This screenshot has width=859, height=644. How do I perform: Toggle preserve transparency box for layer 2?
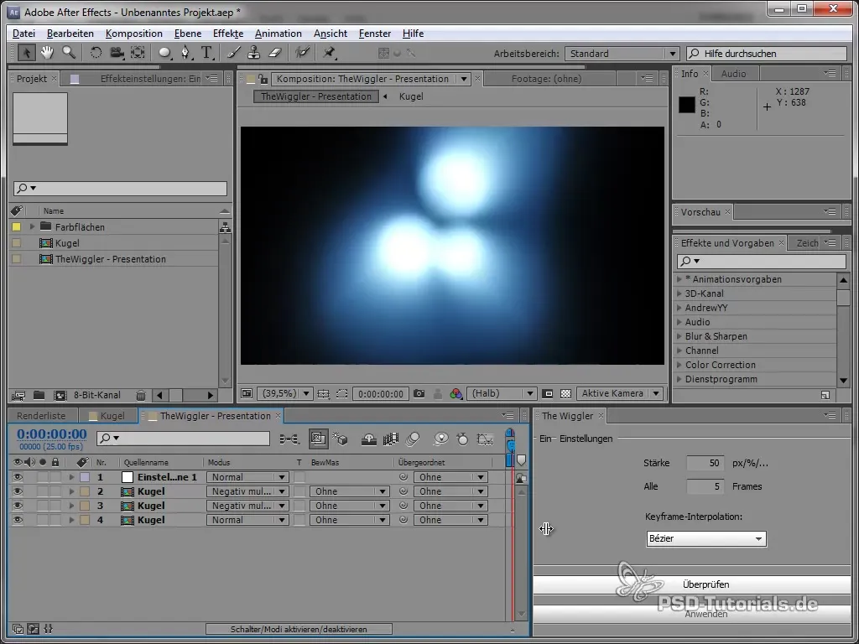click(299, 491)
